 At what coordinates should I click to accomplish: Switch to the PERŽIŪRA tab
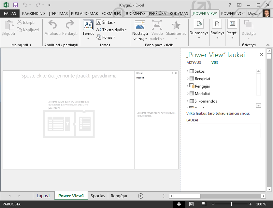[157, 13]
